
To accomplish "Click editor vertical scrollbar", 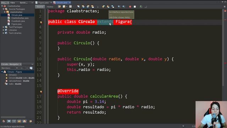I will [223, 48].
